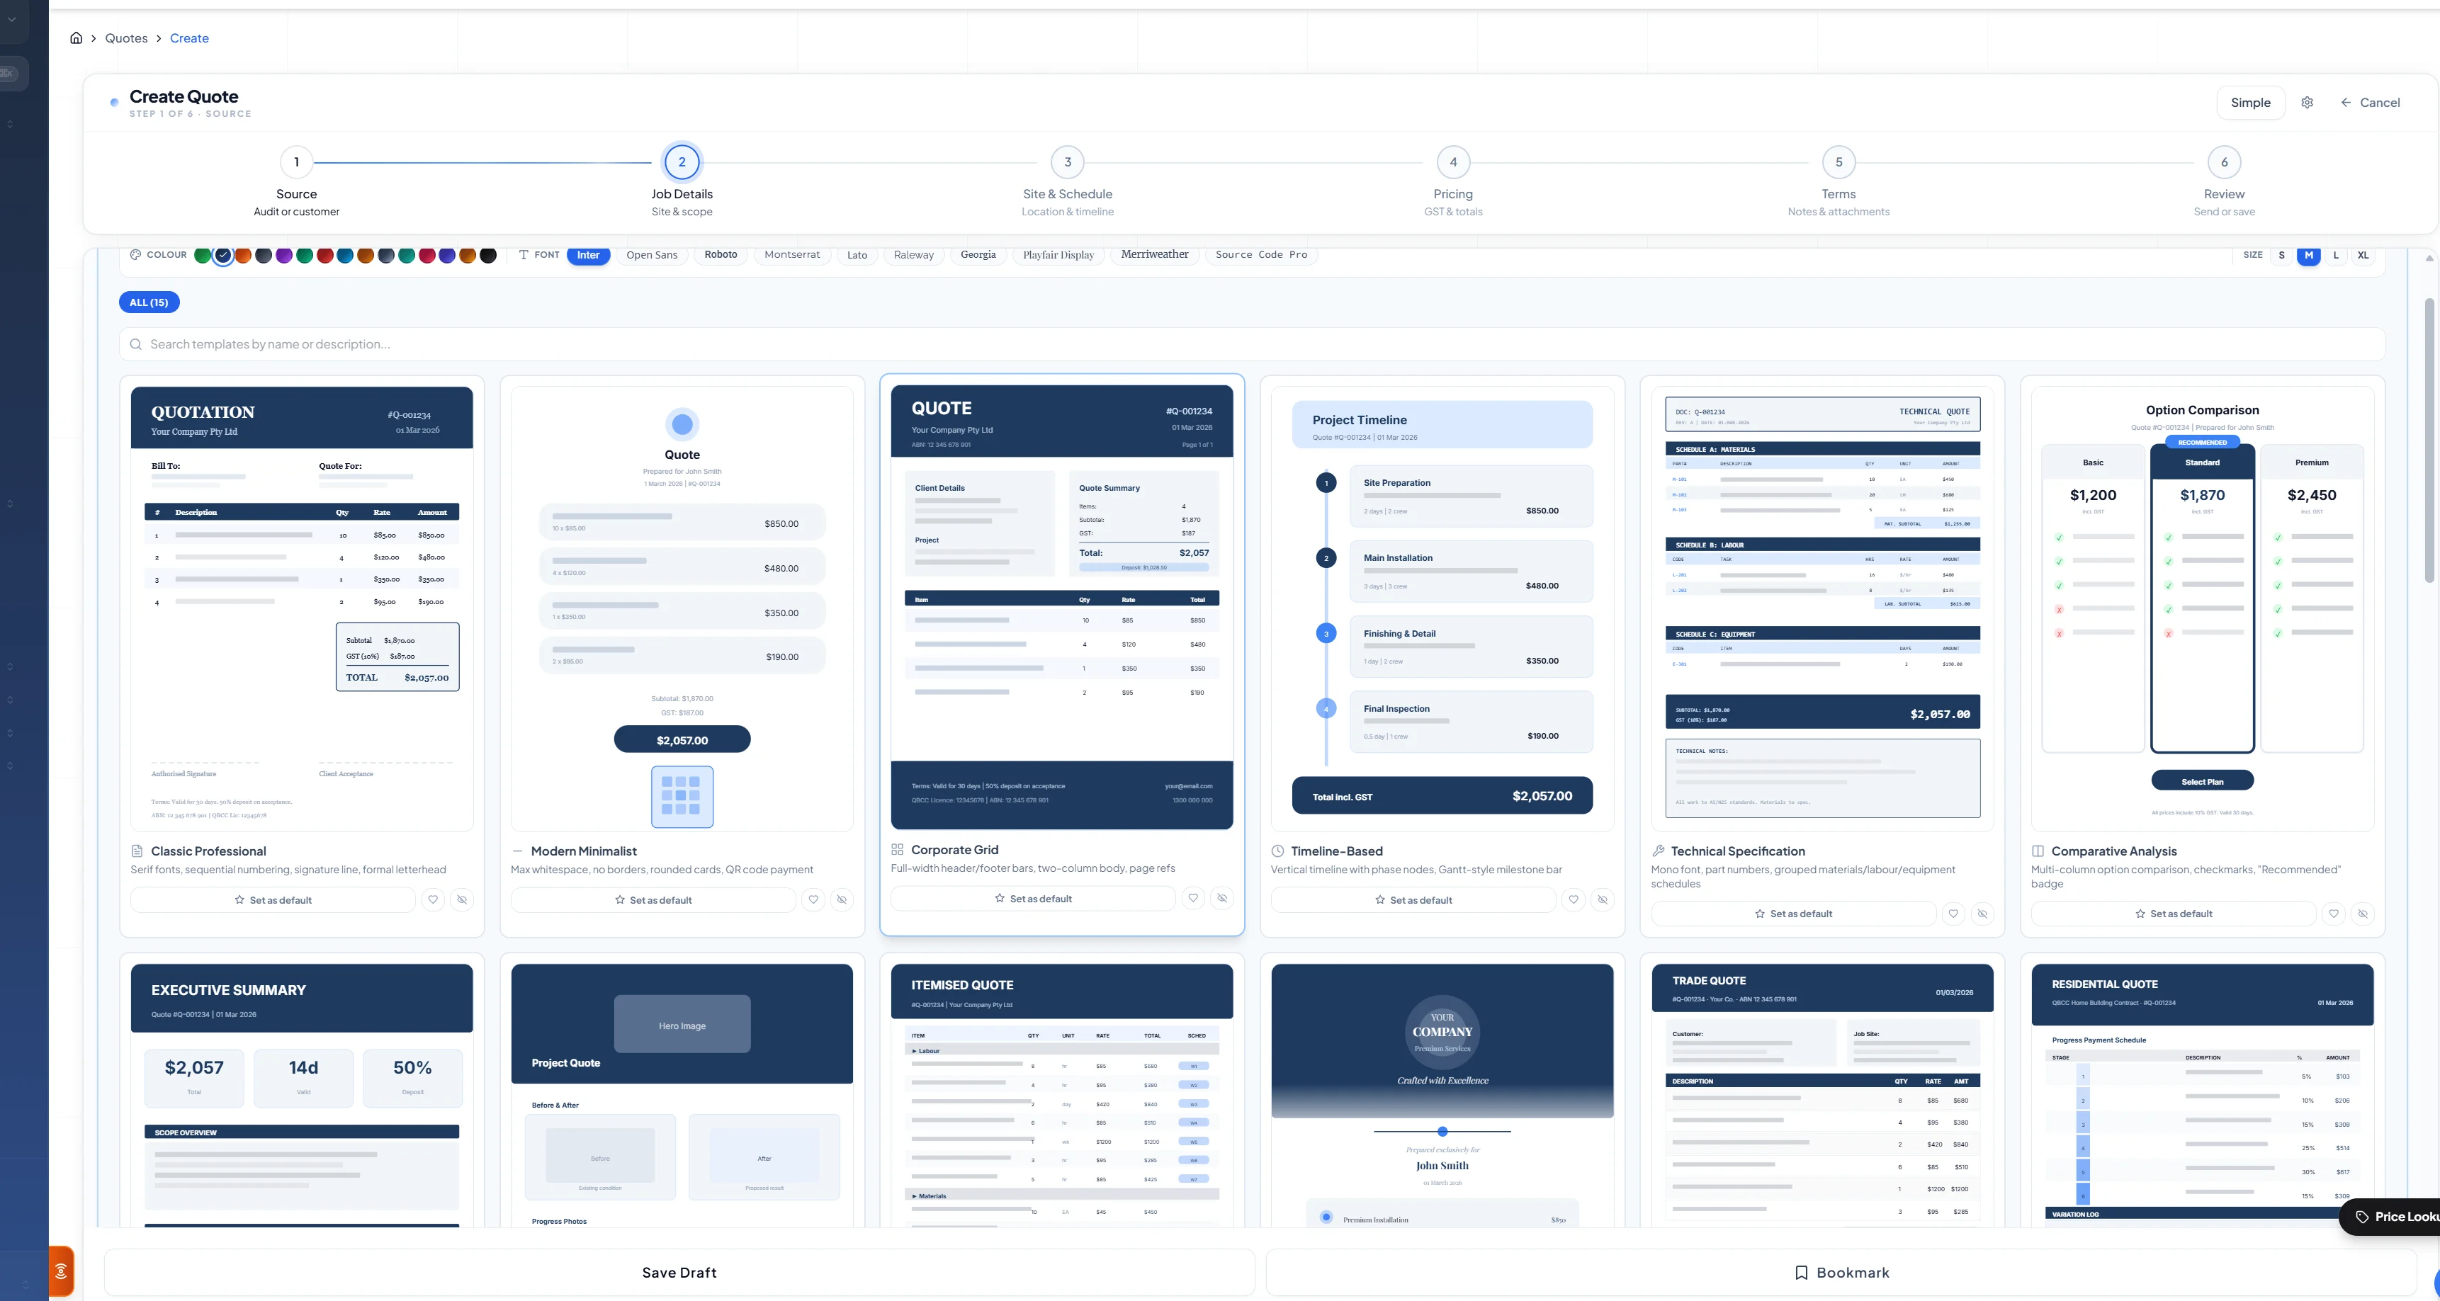Viewport: 2440px width, 1301px height.
Task: Click the checked navy colour swatch
Action: click(x=222, y=255)
